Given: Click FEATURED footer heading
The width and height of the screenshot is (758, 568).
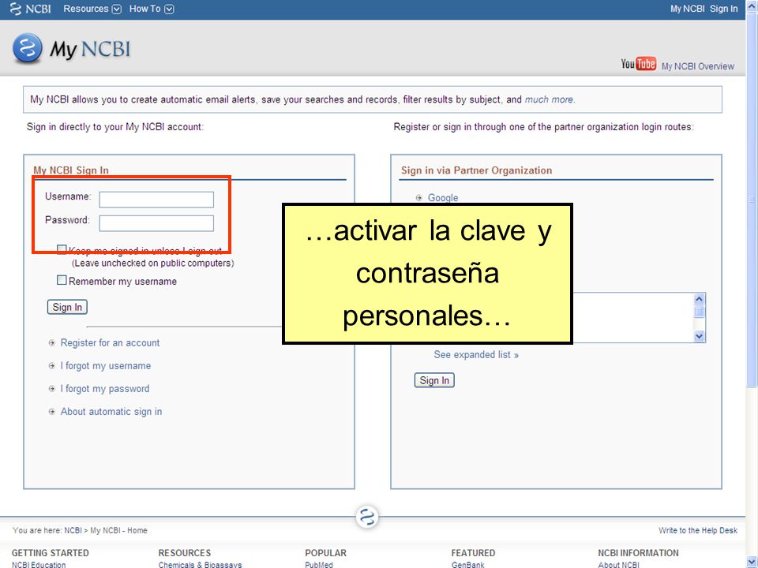Looking at the screenshot, I should (x=473, y=553).
